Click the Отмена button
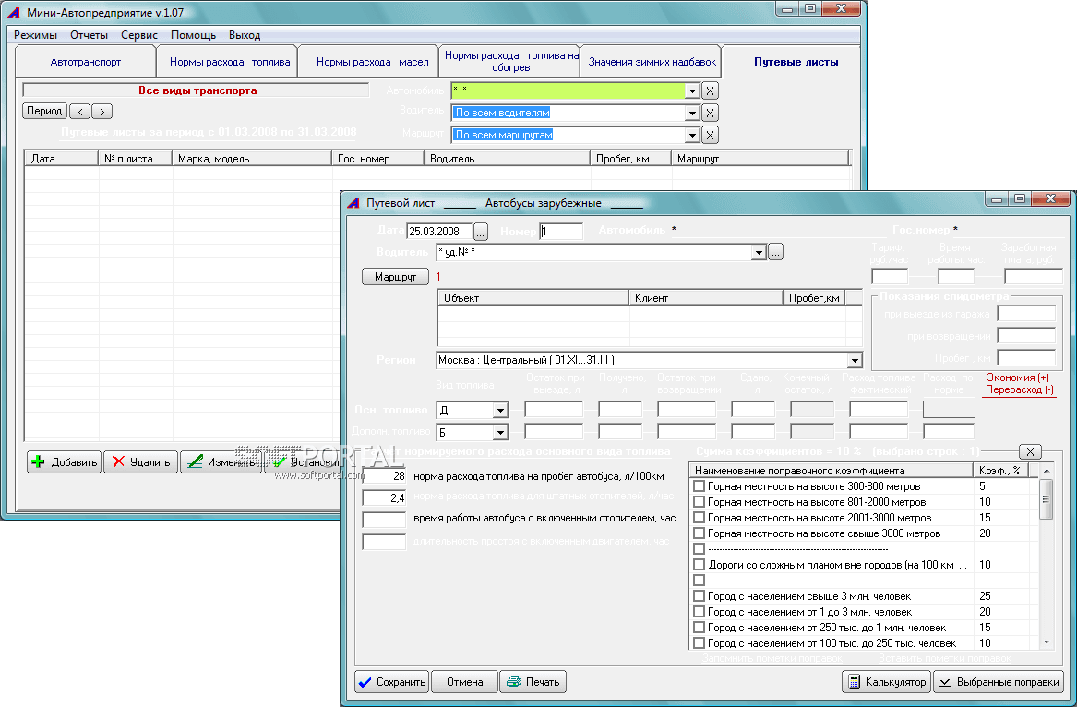 (x=464, y=681)
